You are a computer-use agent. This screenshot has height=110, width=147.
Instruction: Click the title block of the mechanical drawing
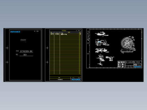point(129,64)
